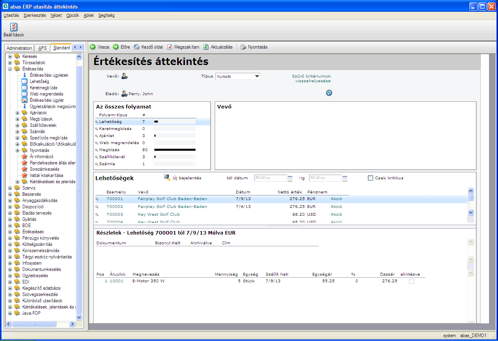Click the magnifier next to event 700001
Screen dimensions: 498x341
pyautogui.click(x=97, y=199)
